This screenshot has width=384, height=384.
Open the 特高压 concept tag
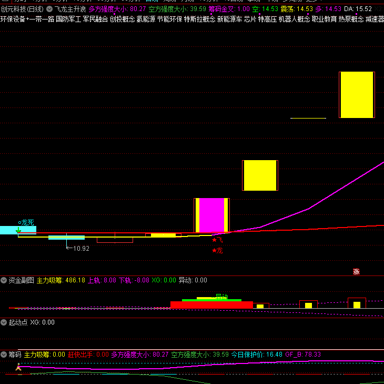[x=267, y=19]
